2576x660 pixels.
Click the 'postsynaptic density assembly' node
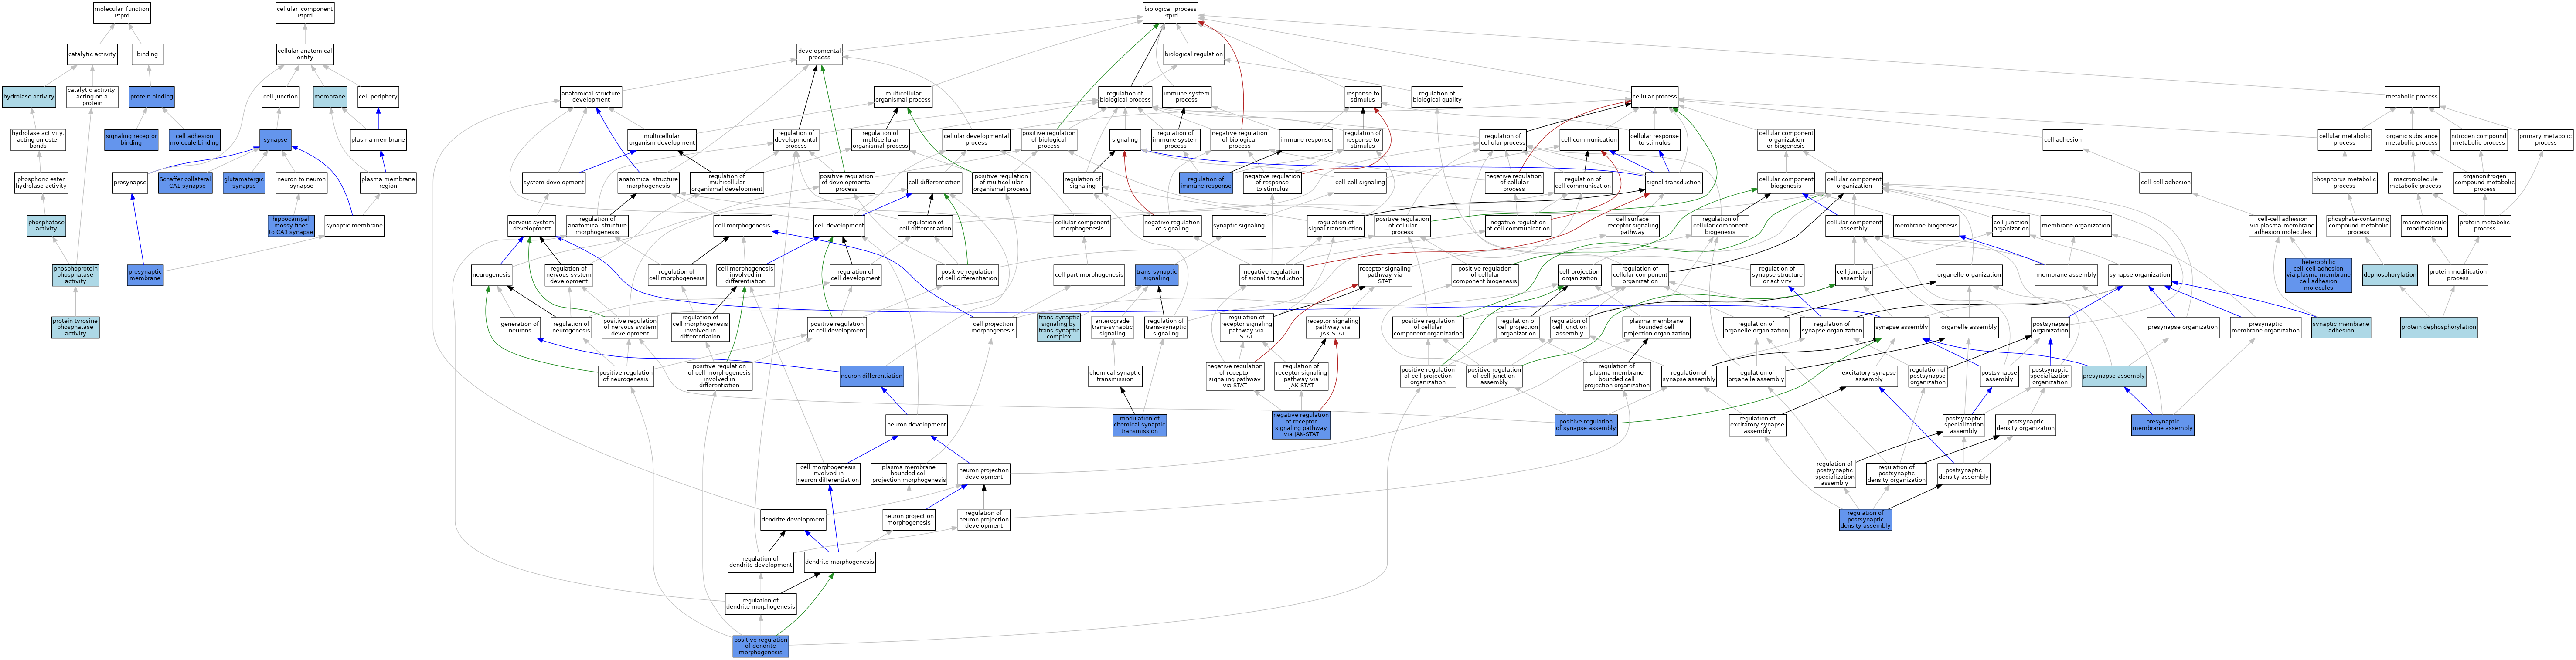click(x=1963, y=473)
